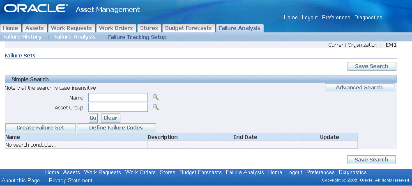The width and height of the screenshot is (412, 186).
Task: Click the Failure Sets page heading
Action: (20, 56)
